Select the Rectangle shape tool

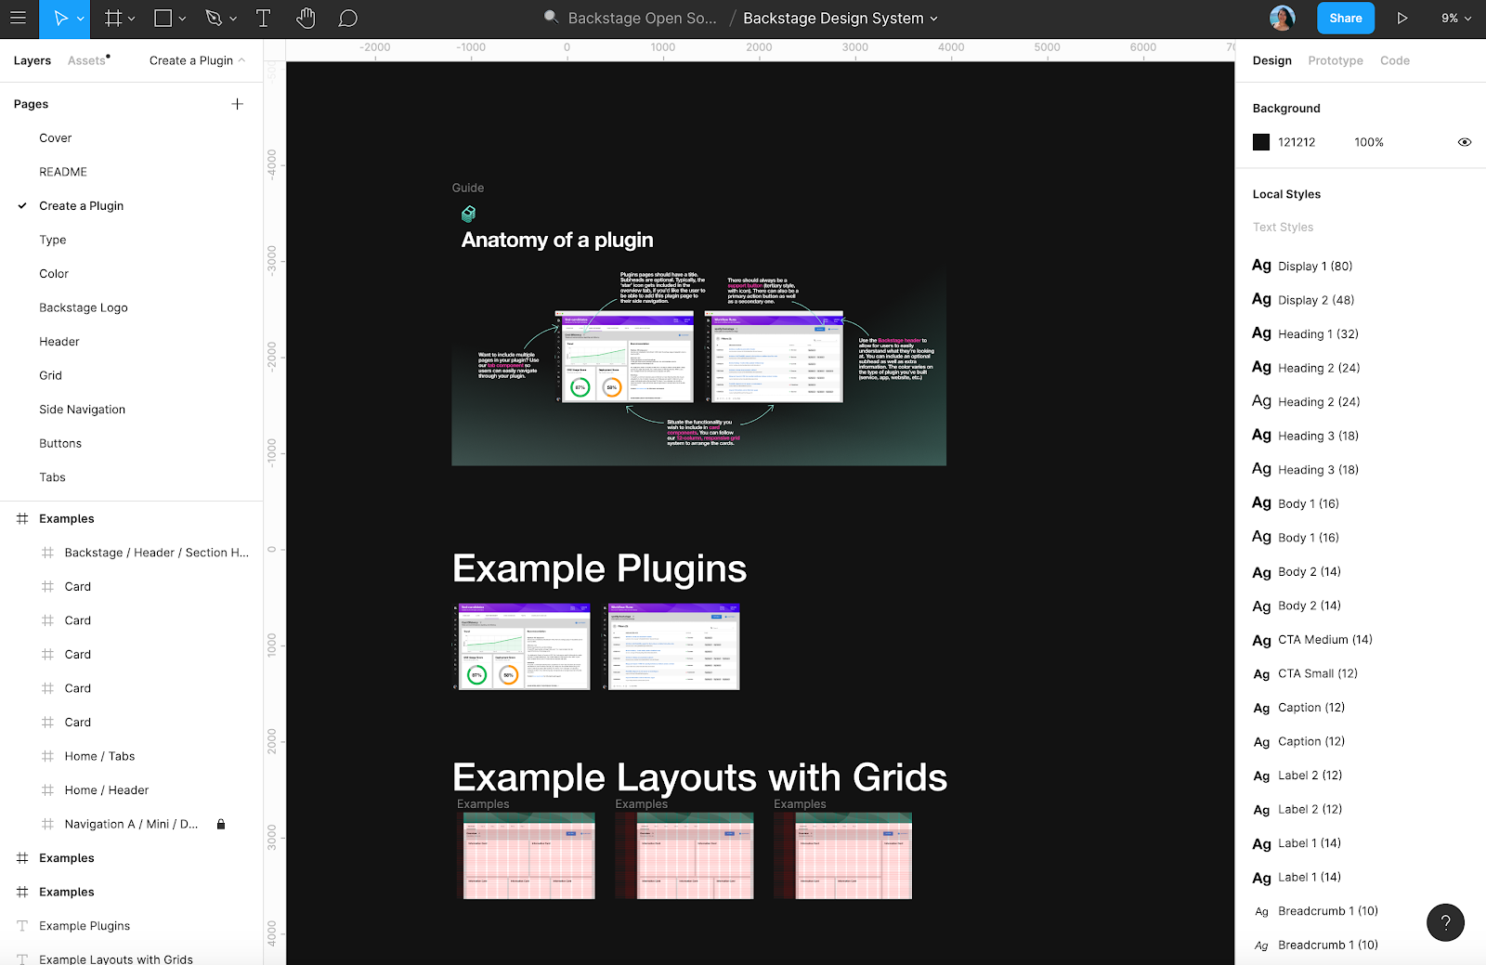[163, 19]
